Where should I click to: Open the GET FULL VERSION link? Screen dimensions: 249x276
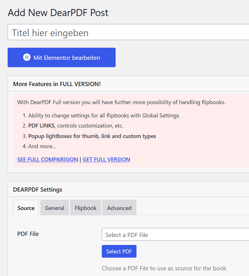106,159
